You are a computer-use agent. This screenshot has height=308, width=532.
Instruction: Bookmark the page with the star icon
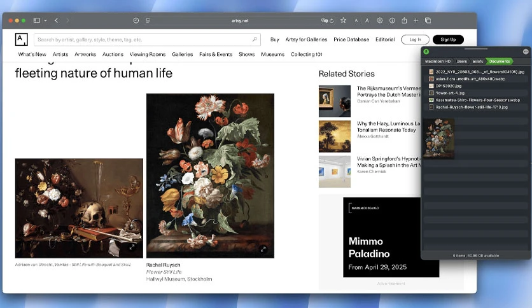[x=344, y=20]
